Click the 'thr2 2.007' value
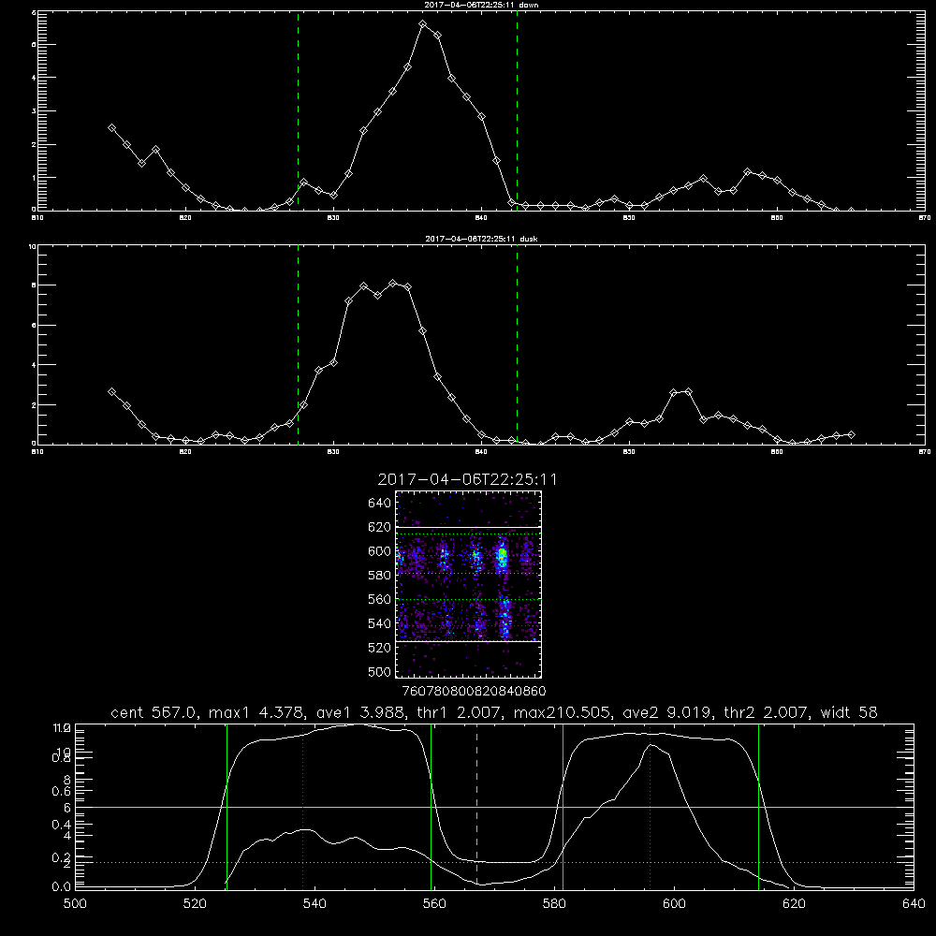The image size is (936, 936). [x=767, y=712]
